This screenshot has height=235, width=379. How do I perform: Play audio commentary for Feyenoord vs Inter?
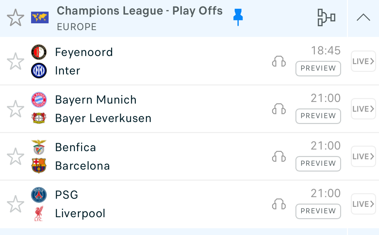click(x=279, y=61)
